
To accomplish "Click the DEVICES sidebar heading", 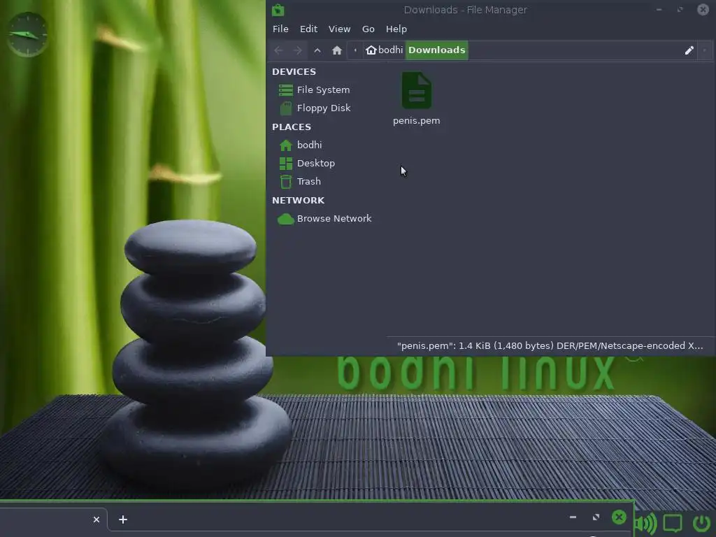I will click(x=294, y=72).
